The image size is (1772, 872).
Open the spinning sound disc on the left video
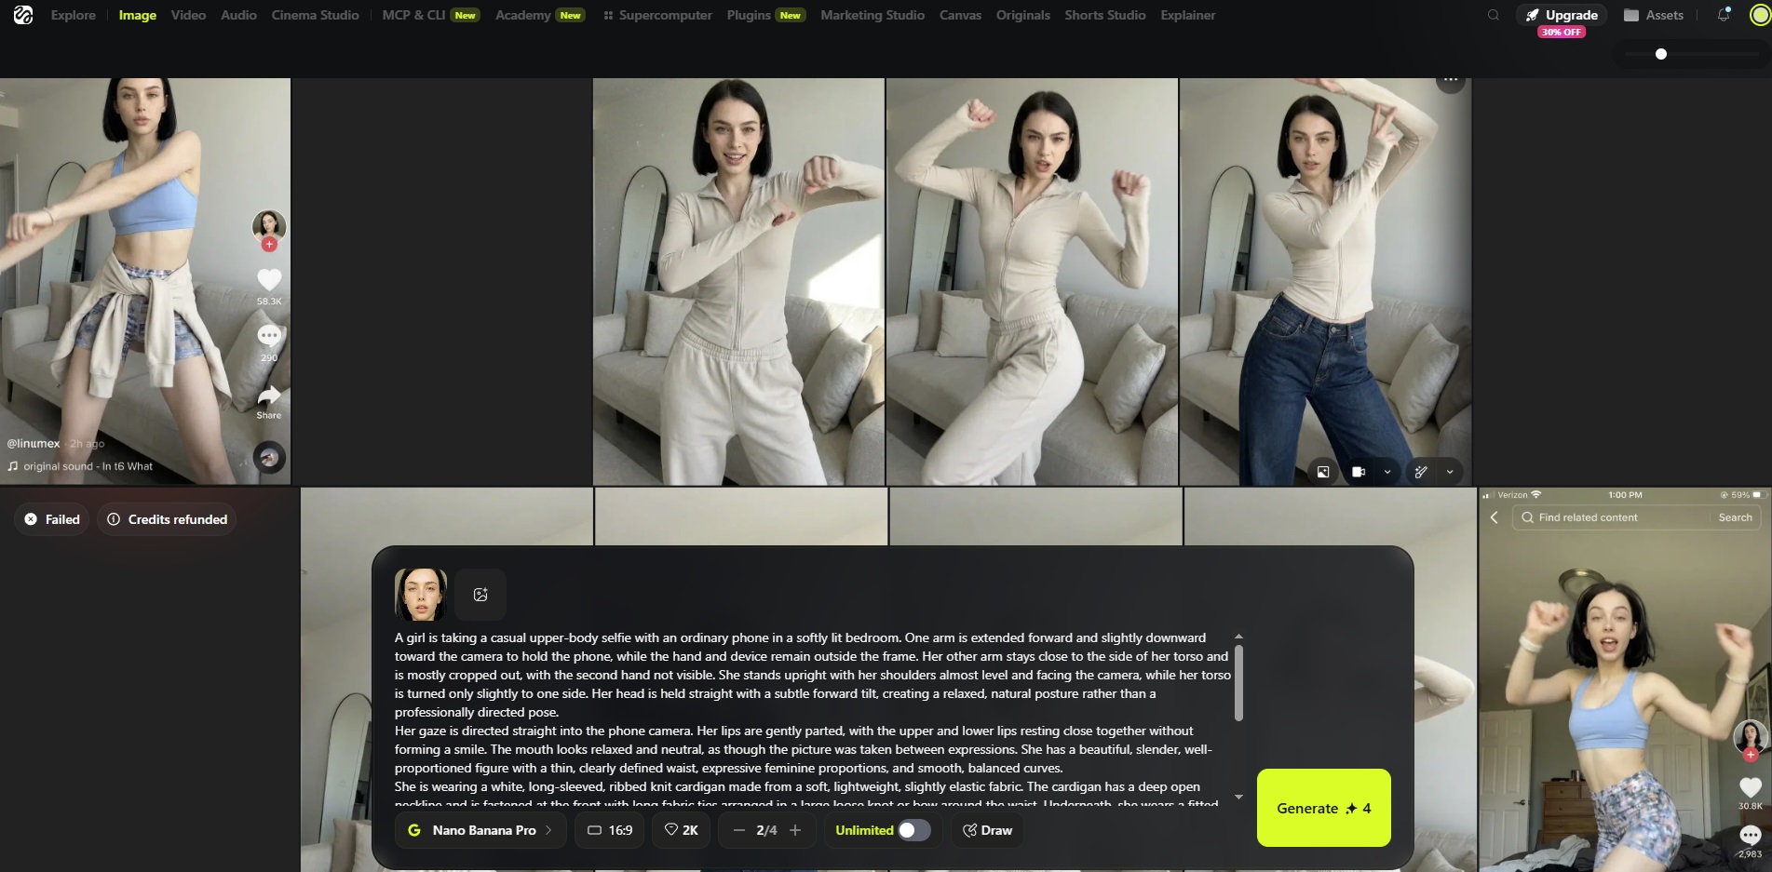(x=270, y=457)
